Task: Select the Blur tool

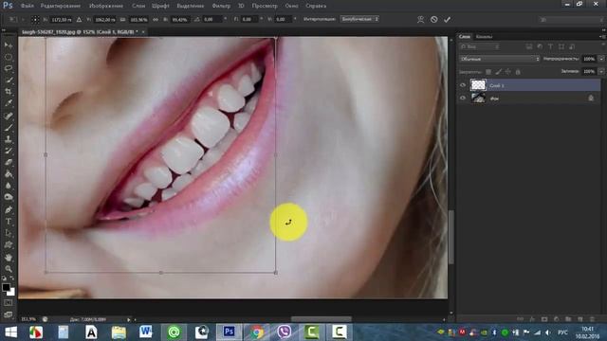Action: click(9, 186)
